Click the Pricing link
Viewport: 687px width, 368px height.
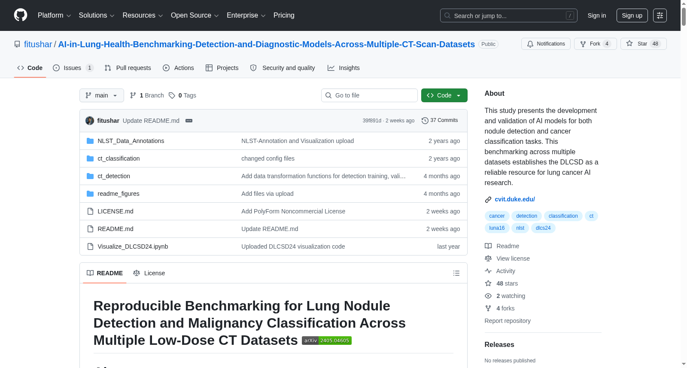[x=284, y=15]
